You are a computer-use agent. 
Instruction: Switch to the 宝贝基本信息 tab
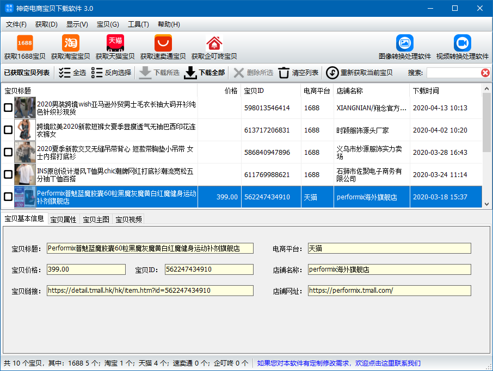24,218
